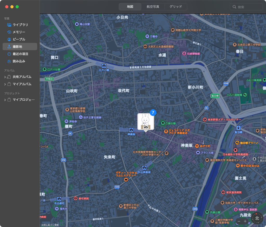The height and width of the screenshot is (227, 266).
Task: Select the 東京逓信病院 hospital marker
Action: (x=223, y=192)
